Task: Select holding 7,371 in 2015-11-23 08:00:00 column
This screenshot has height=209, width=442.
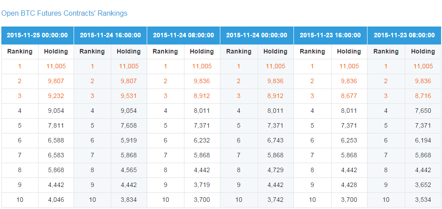Action: pos(423,126)
